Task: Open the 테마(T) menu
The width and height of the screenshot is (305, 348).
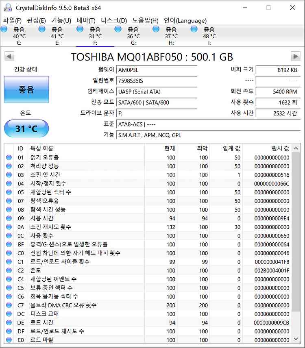Action: [86, 21]
